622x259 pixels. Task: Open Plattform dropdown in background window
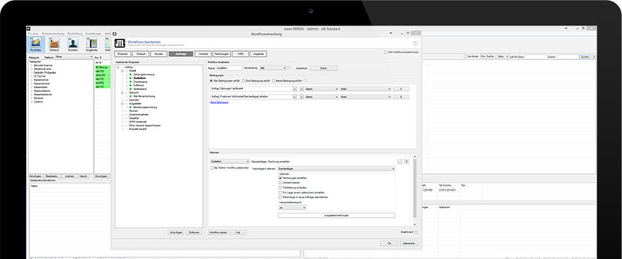pos(74,57)
